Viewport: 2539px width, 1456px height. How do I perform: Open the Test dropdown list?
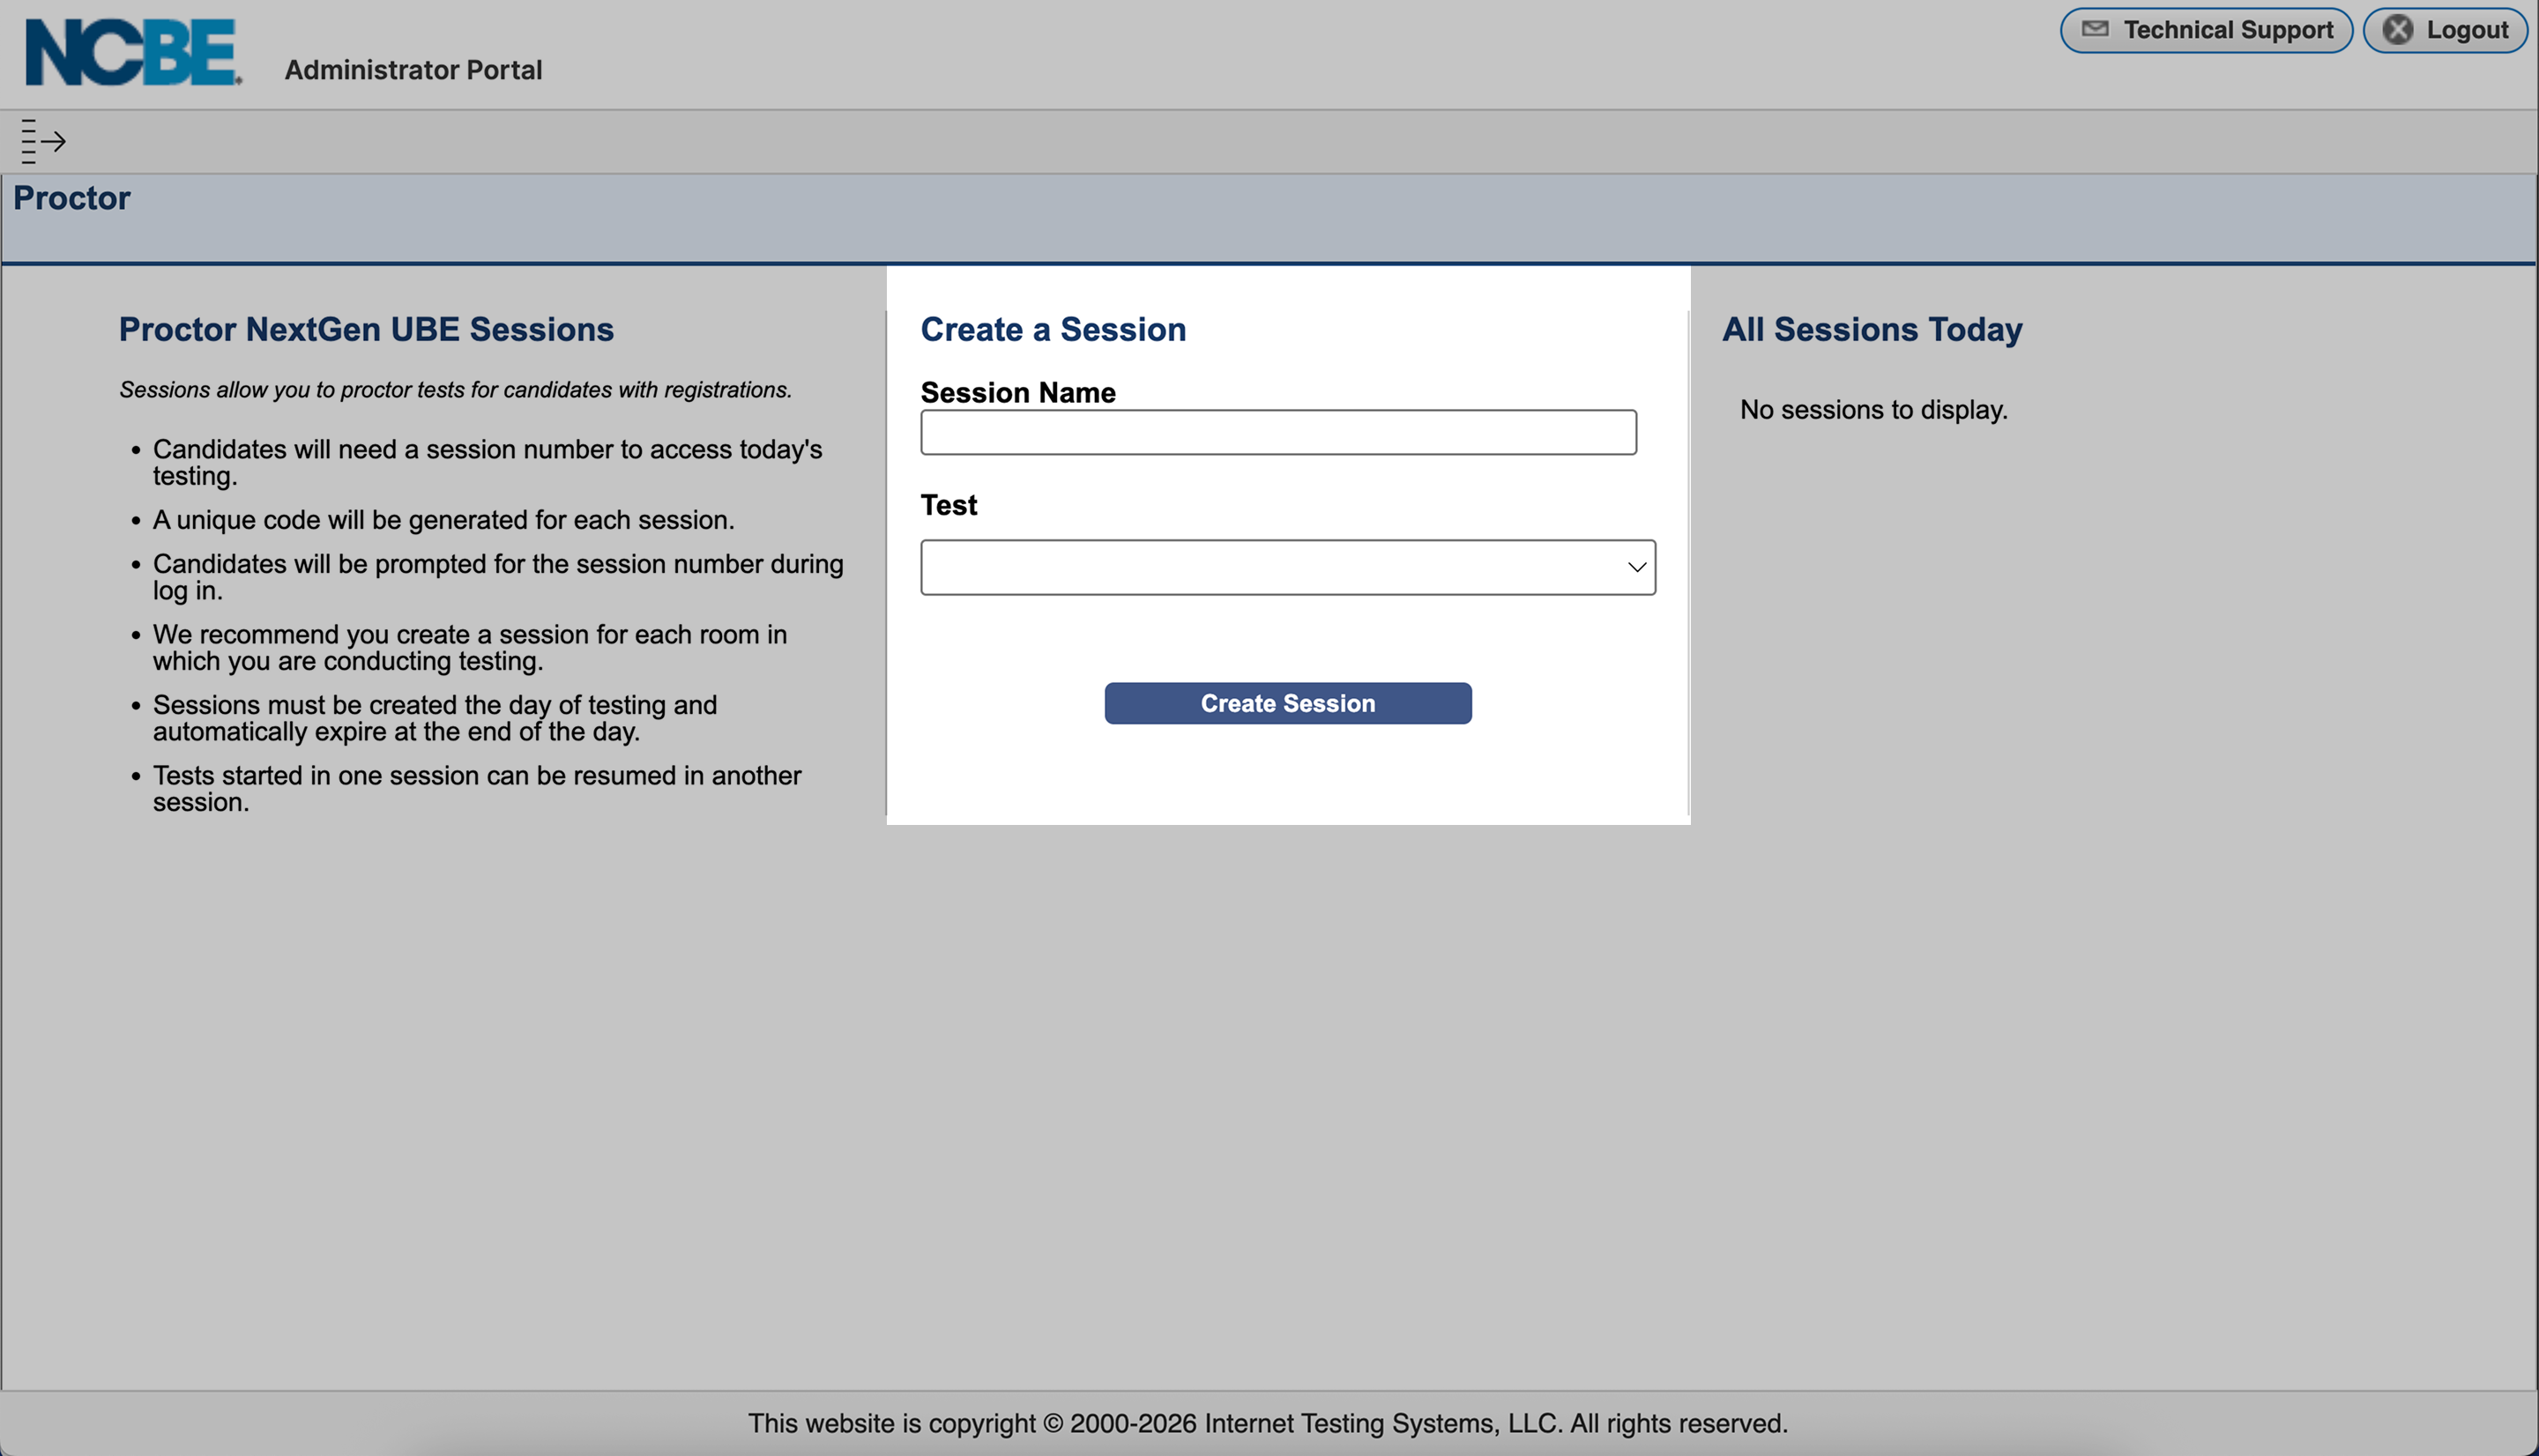1288,567
